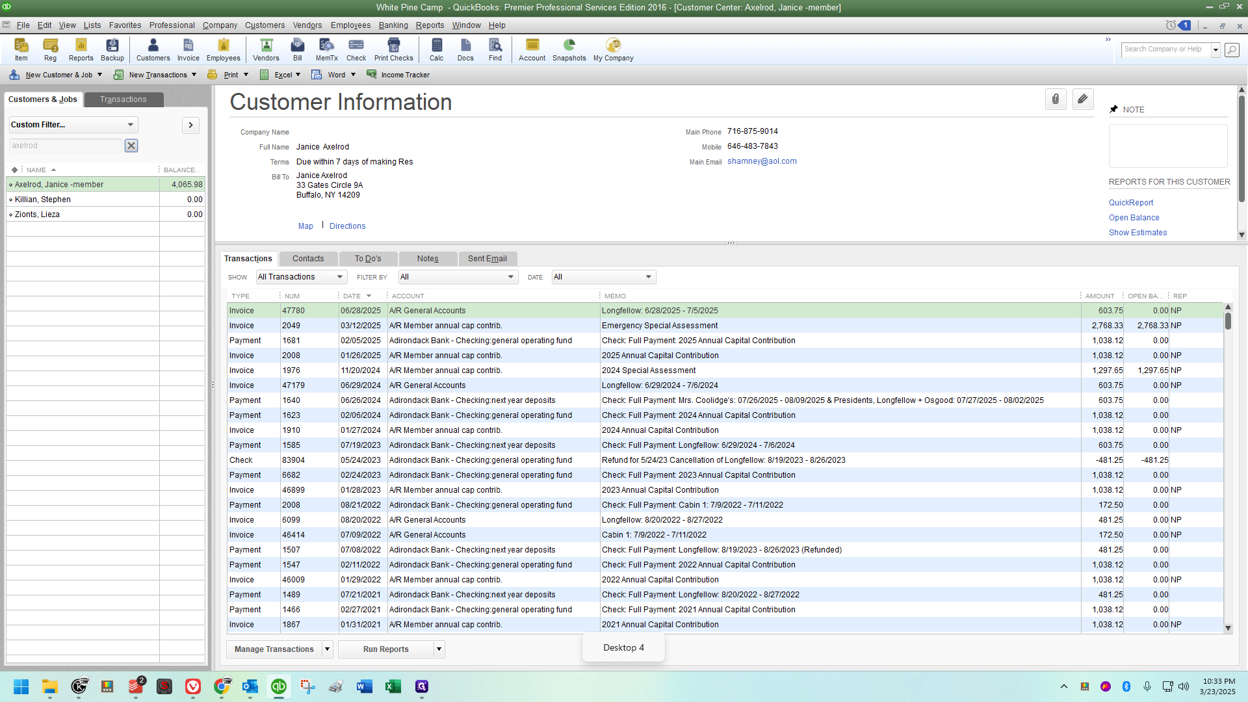1248x702 pixels.
Task: Open the Filter By dropdown
Action: pos(458,277)
